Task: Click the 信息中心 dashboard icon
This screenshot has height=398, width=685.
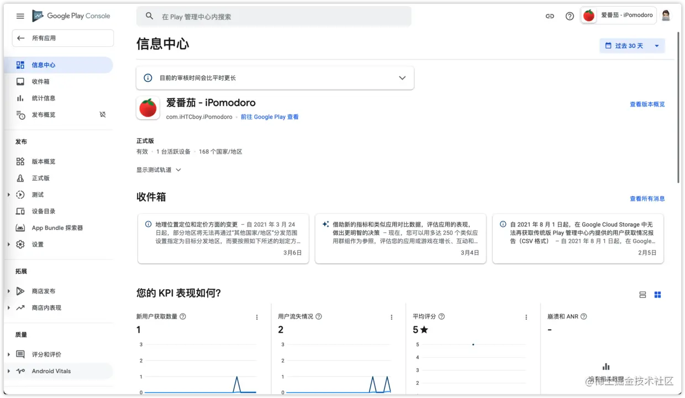Action: (20, 65)
